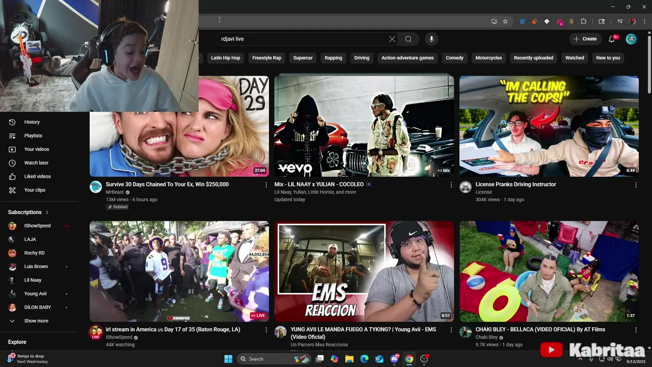Filter by Watched videos

click(575, 58)
